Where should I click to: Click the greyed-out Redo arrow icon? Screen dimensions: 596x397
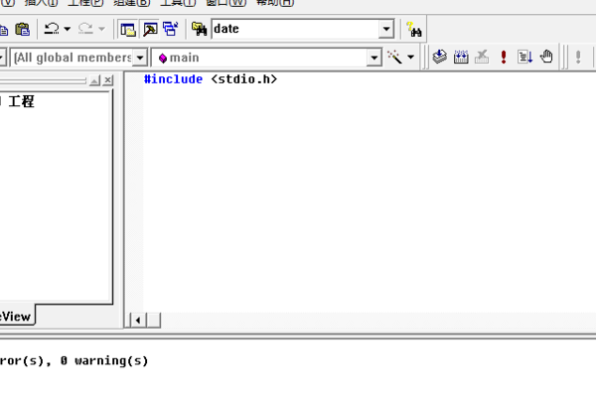pyautogui.click(x=85, y=29)
